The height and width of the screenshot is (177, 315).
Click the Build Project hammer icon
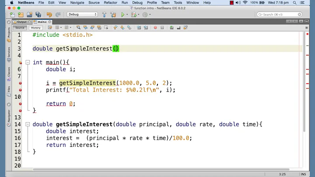(104, 14)
